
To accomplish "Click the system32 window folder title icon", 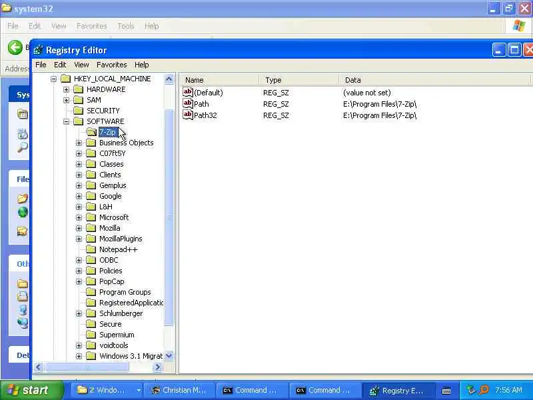I will (x=6, y=8).
